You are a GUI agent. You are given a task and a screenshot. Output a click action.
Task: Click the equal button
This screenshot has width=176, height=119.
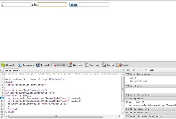[74, 5]
